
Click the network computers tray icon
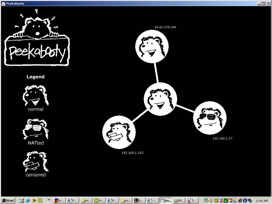240,201
